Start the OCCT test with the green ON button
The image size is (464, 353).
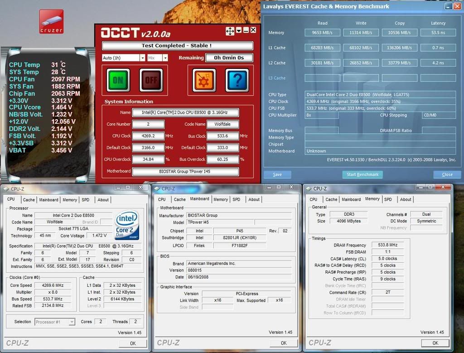(118, 80)
